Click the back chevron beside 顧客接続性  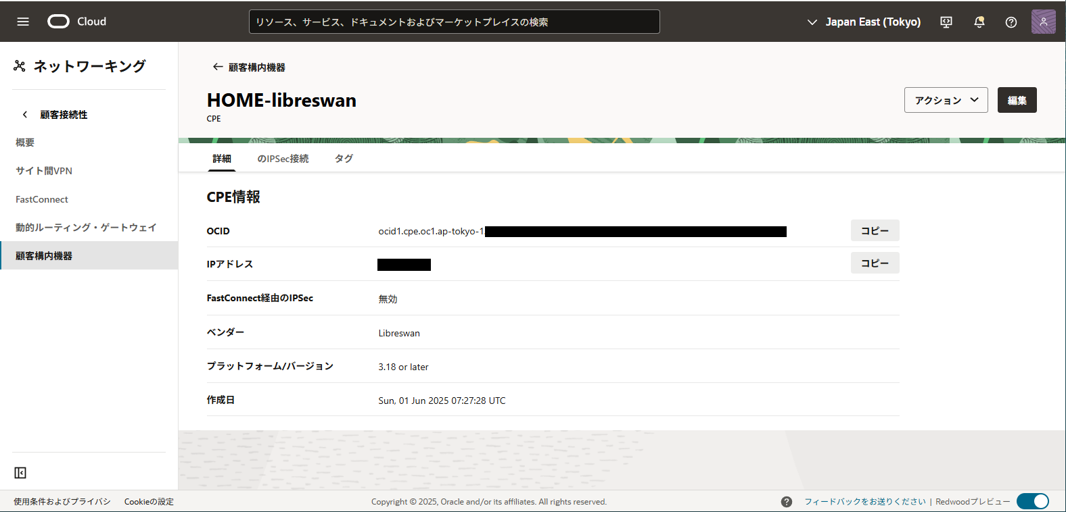25,115
